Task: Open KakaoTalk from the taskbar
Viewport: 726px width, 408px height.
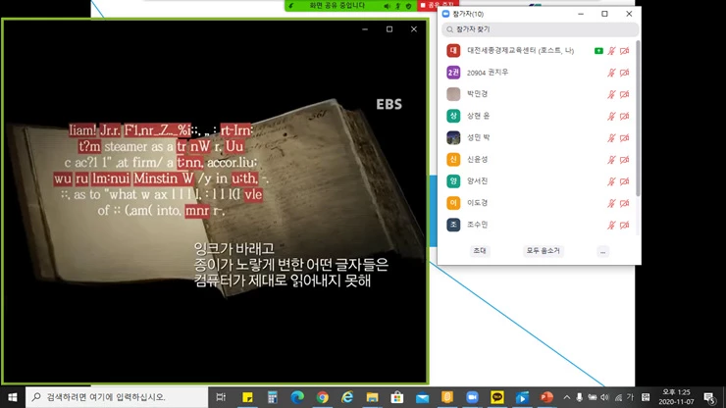Action: point(497,397)
